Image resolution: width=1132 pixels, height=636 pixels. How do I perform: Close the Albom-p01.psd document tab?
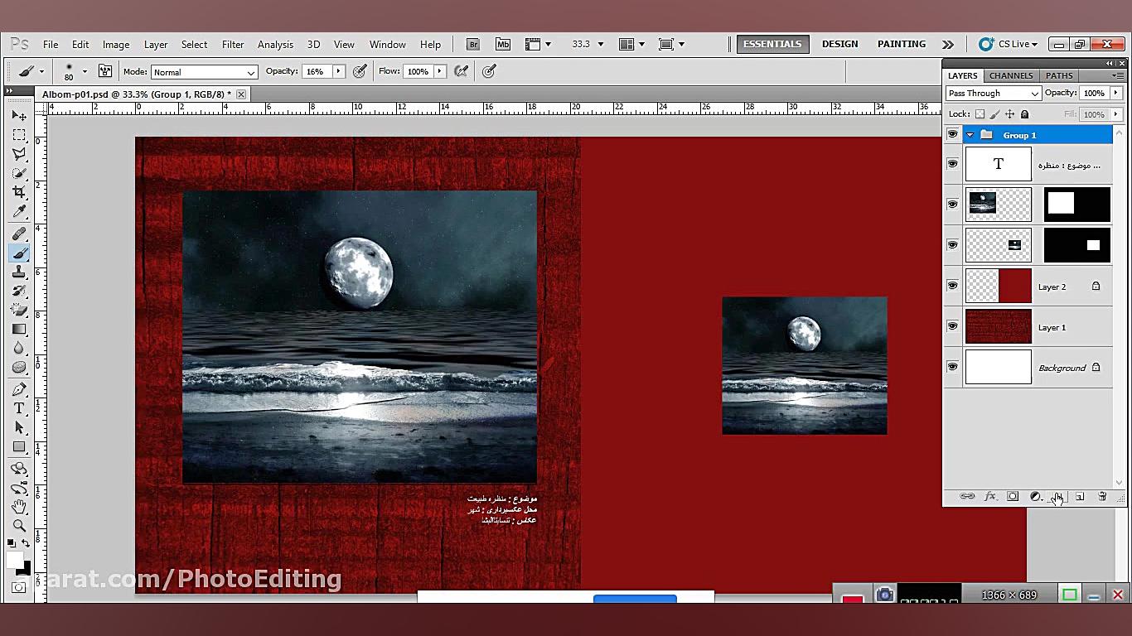pos(241,94)
